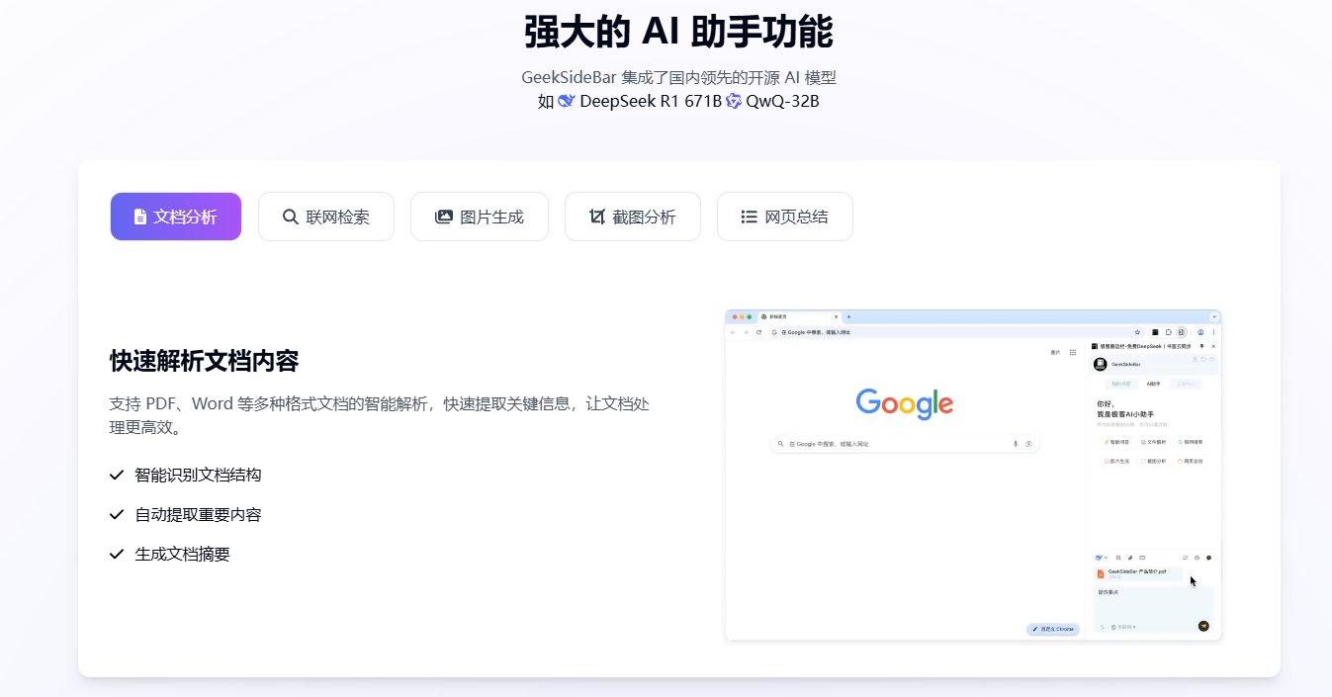
Task: Click the Google Lens icon in demo search box
Action: click(1028, 445)
